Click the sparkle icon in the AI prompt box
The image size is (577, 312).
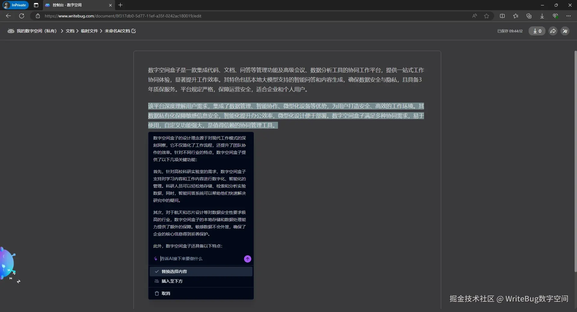point(156,259)
